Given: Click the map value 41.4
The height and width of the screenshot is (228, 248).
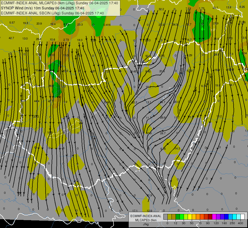Looking at the screenshot, I should 37,86.
